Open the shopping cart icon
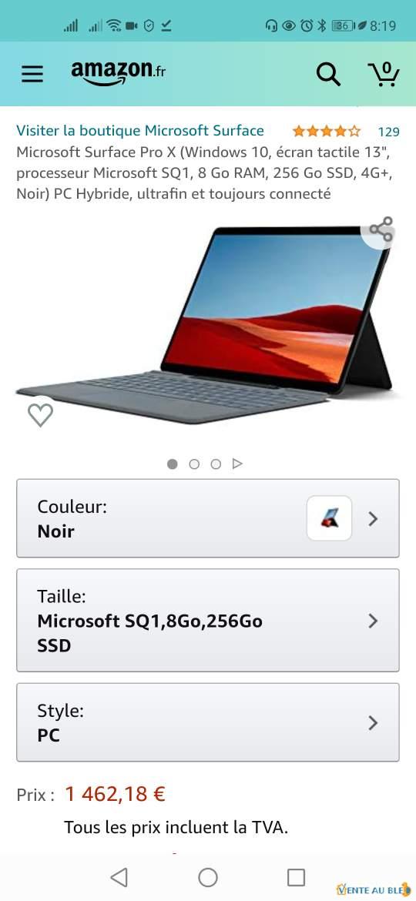 (383, 74)
